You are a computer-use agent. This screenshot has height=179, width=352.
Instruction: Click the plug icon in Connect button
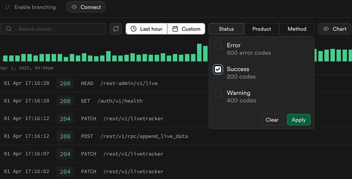click(74, 7)
